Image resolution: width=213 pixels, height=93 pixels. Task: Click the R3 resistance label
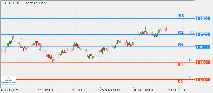pyautogui.click(x=181, y=16)
